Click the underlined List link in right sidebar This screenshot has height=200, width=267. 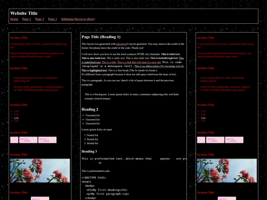click(x=203, y=118)
